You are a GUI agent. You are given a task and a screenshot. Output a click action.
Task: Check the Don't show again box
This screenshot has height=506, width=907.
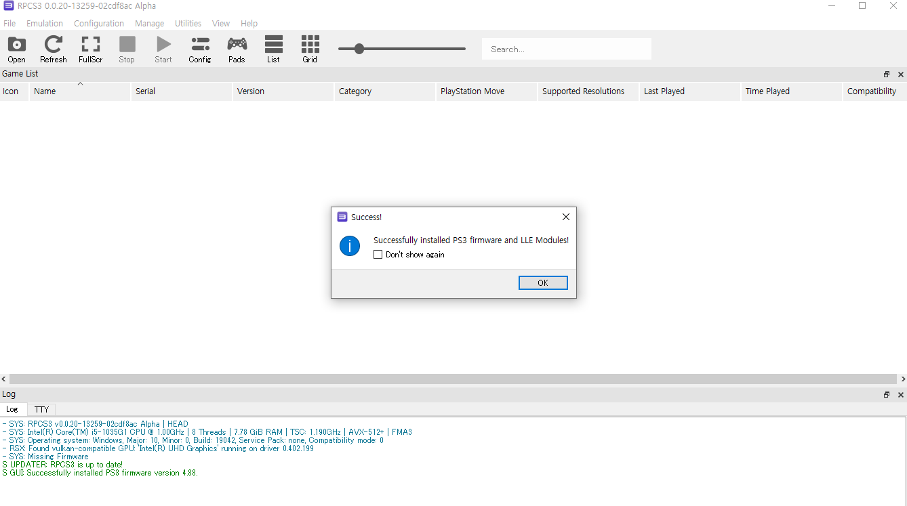378,255
